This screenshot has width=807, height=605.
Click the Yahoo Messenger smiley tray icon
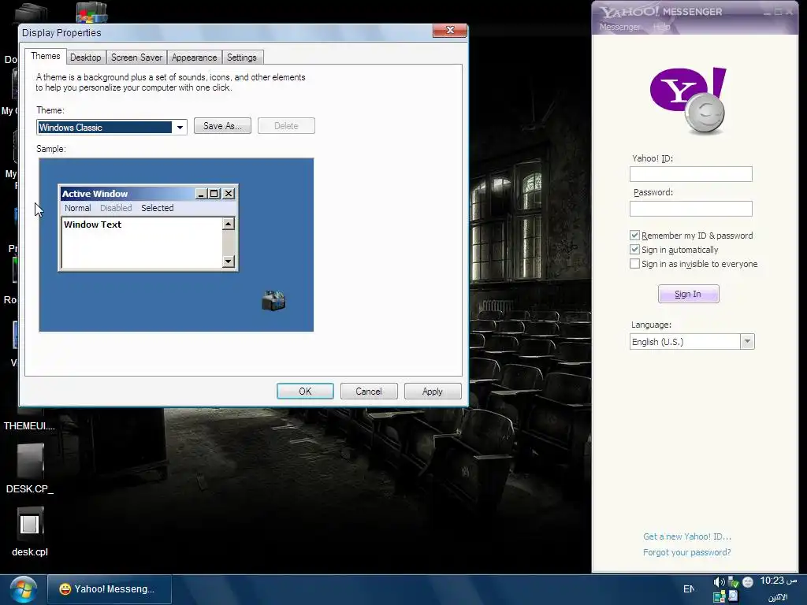[x=748, y=582]
